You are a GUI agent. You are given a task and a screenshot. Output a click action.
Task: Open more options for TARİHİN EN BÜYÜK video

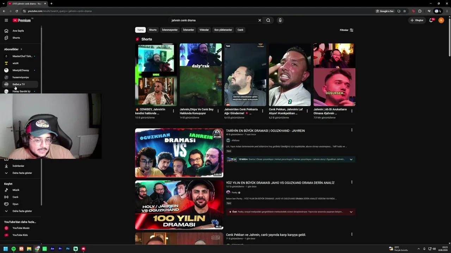point(352,130)
